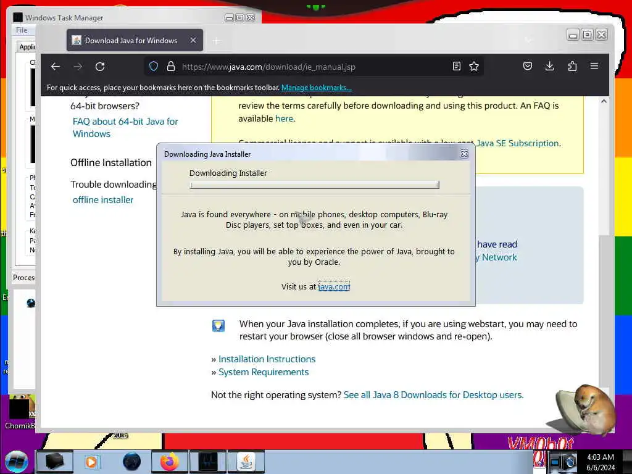Open the media player taskbar icon

[91, 462]
